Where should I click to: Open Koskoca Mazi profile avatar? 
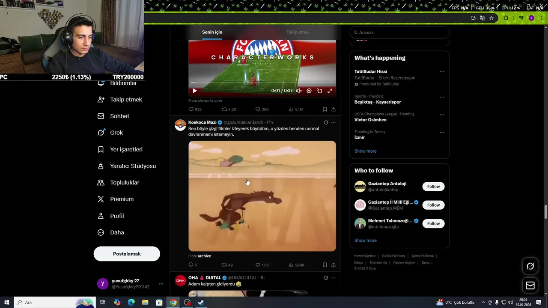pos(180,125)
